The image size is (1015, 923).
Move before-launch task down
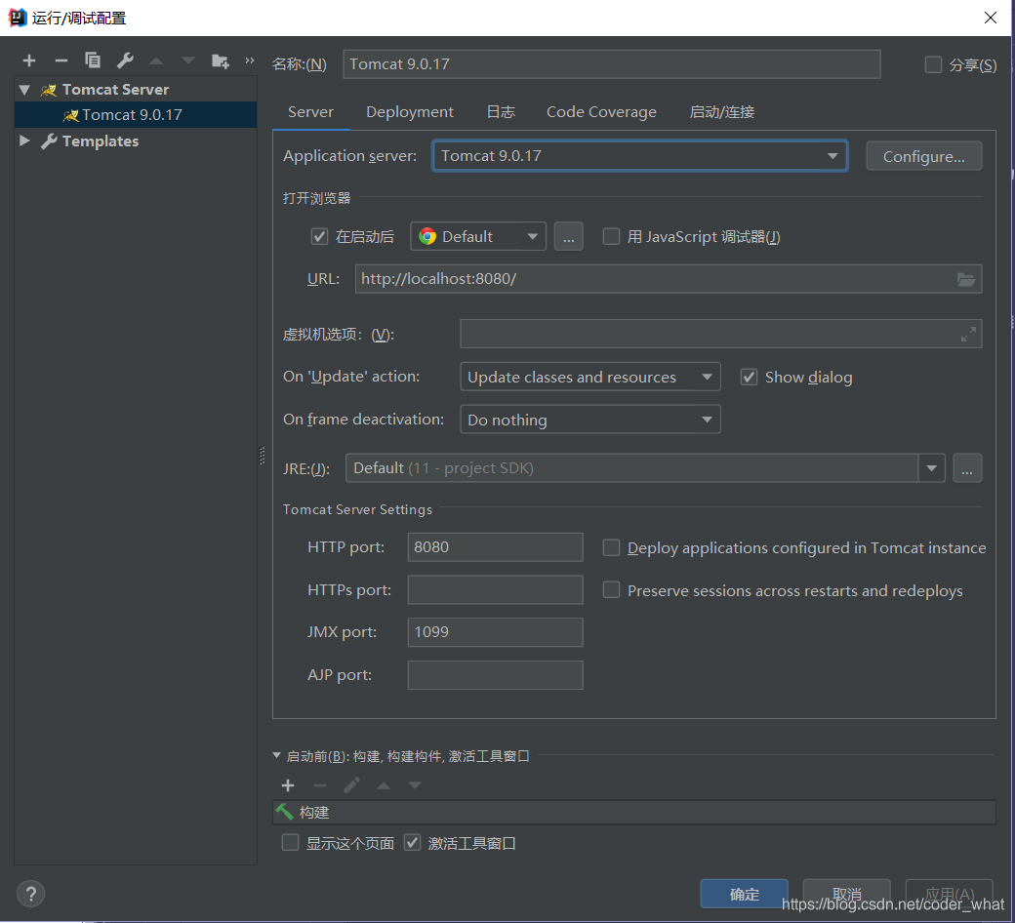415,785
